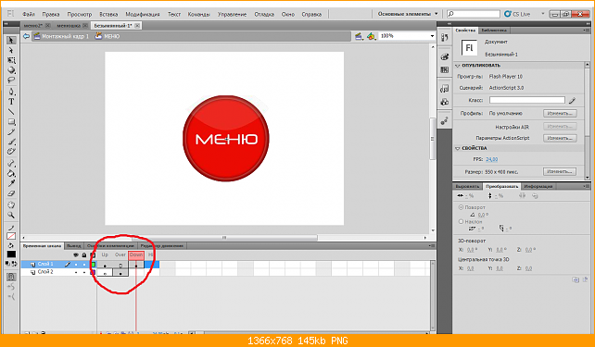Activate the Eraser tool

(x=11, y=193)
